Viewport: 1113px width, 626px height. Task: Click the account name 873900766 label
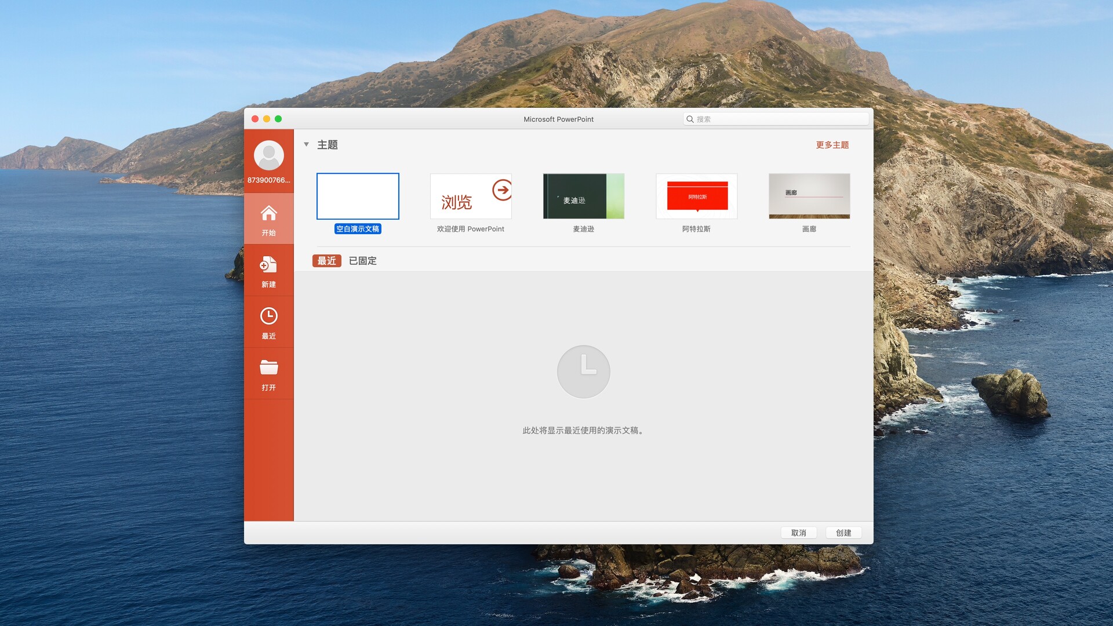point(268,180)
